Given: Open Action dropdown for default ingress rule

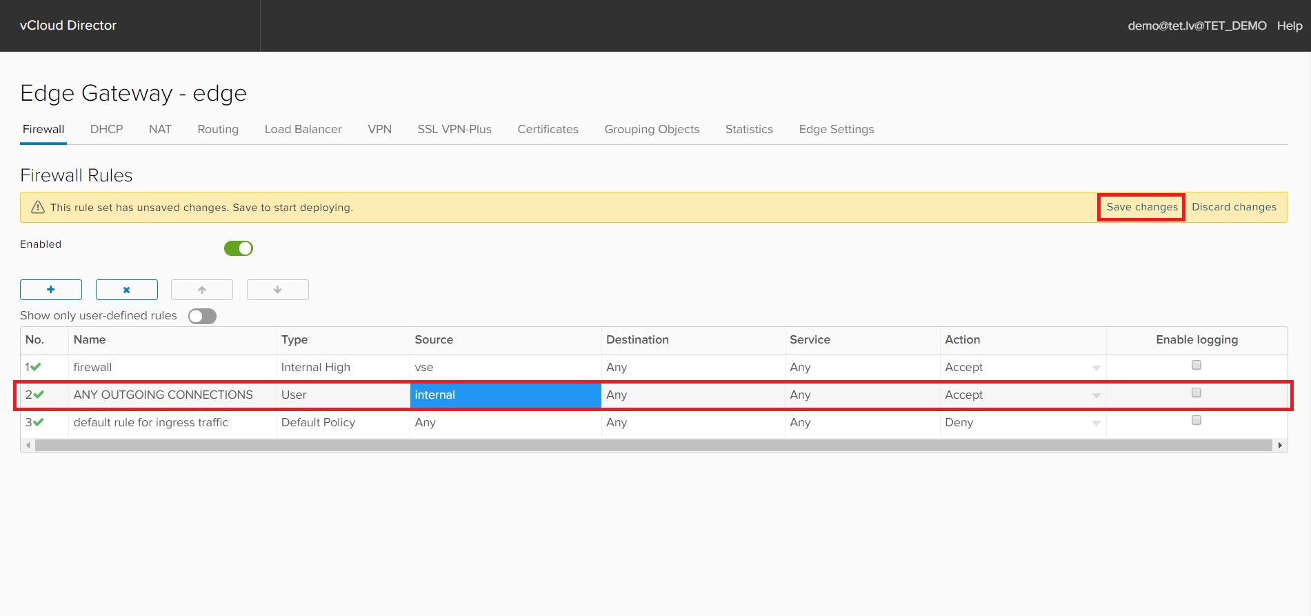Looking at the screenshot, I should coord(1096,423).
